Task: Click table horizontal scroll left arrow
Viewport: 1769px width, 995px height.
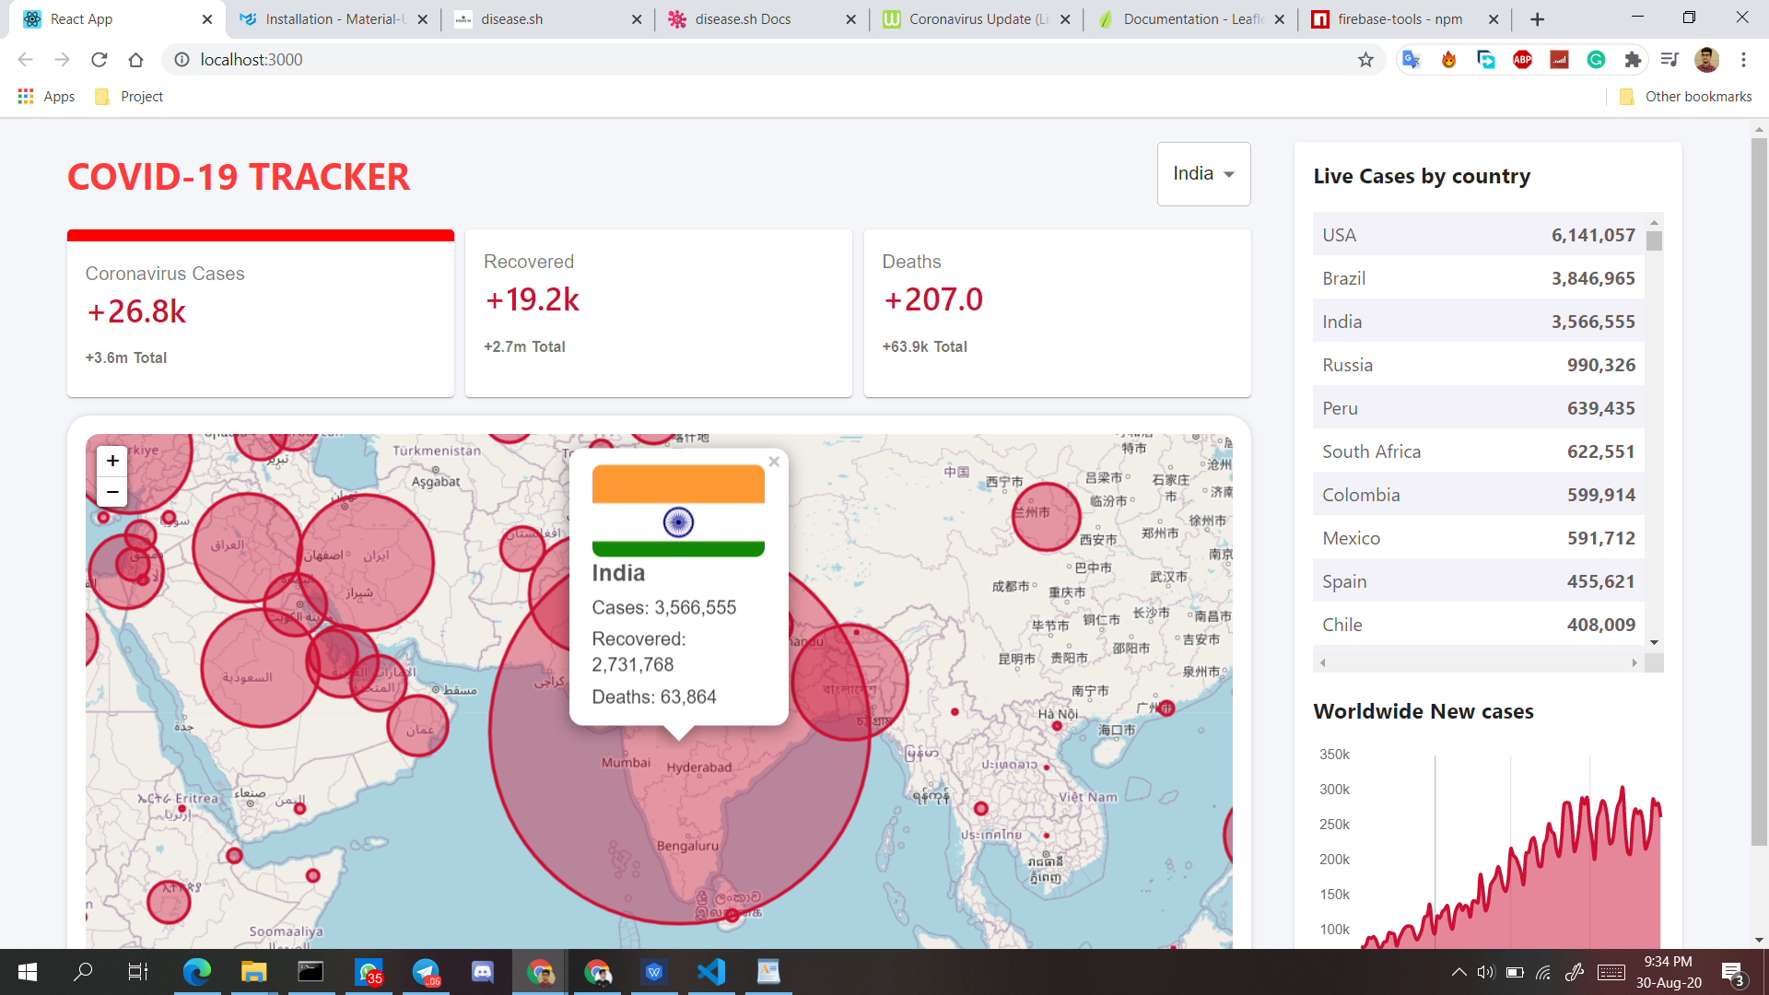Action: pyautogui.click(x=1323, y=662)
